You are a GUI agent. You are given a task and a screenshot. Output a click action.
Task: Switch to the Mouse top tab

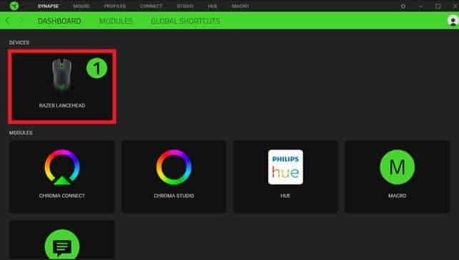pos(81,6)
